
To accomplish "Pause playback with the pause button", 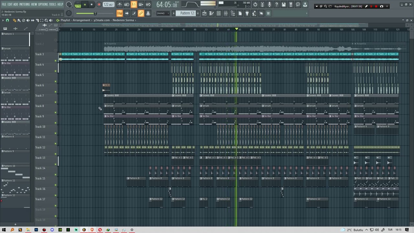I will point(85,5).
